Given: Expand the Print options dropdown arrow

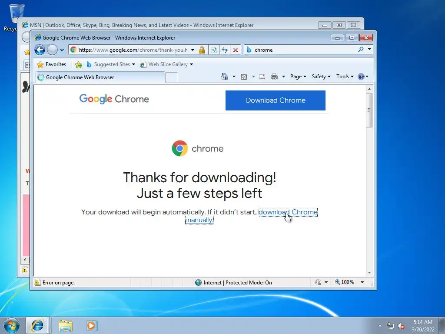Looking at the screenshot, I should coord(283,77).
